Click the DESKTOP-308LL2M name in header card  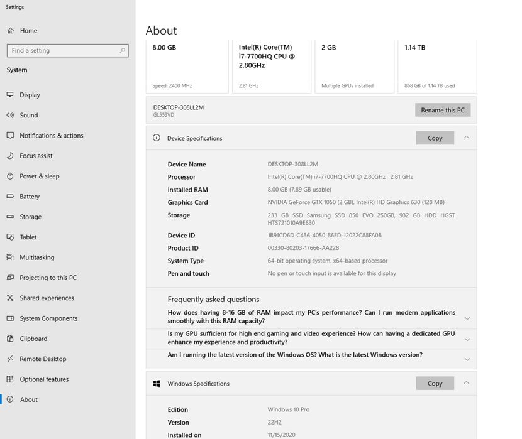point(179,107)
